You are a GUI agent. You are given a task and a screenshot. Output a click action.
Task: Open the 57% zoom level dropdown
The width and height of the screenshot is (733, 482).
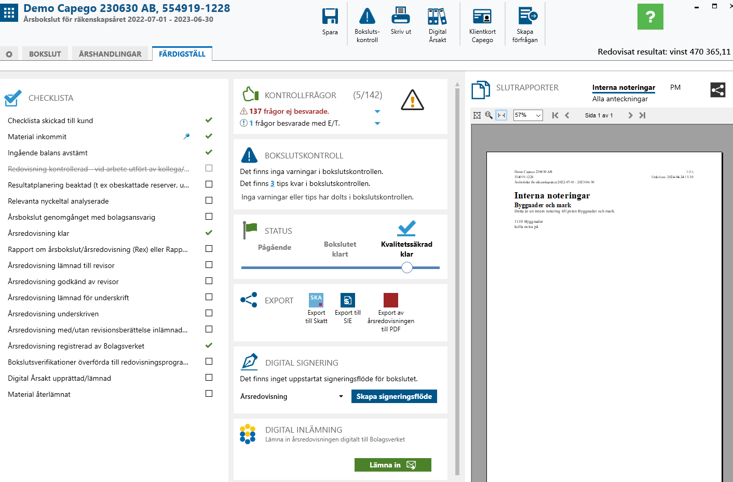(x=528, y=115)
